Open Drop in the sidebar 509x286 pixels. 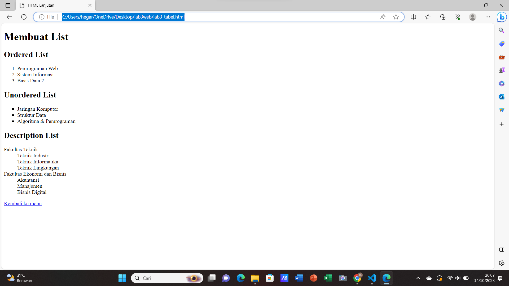(501, 110)
